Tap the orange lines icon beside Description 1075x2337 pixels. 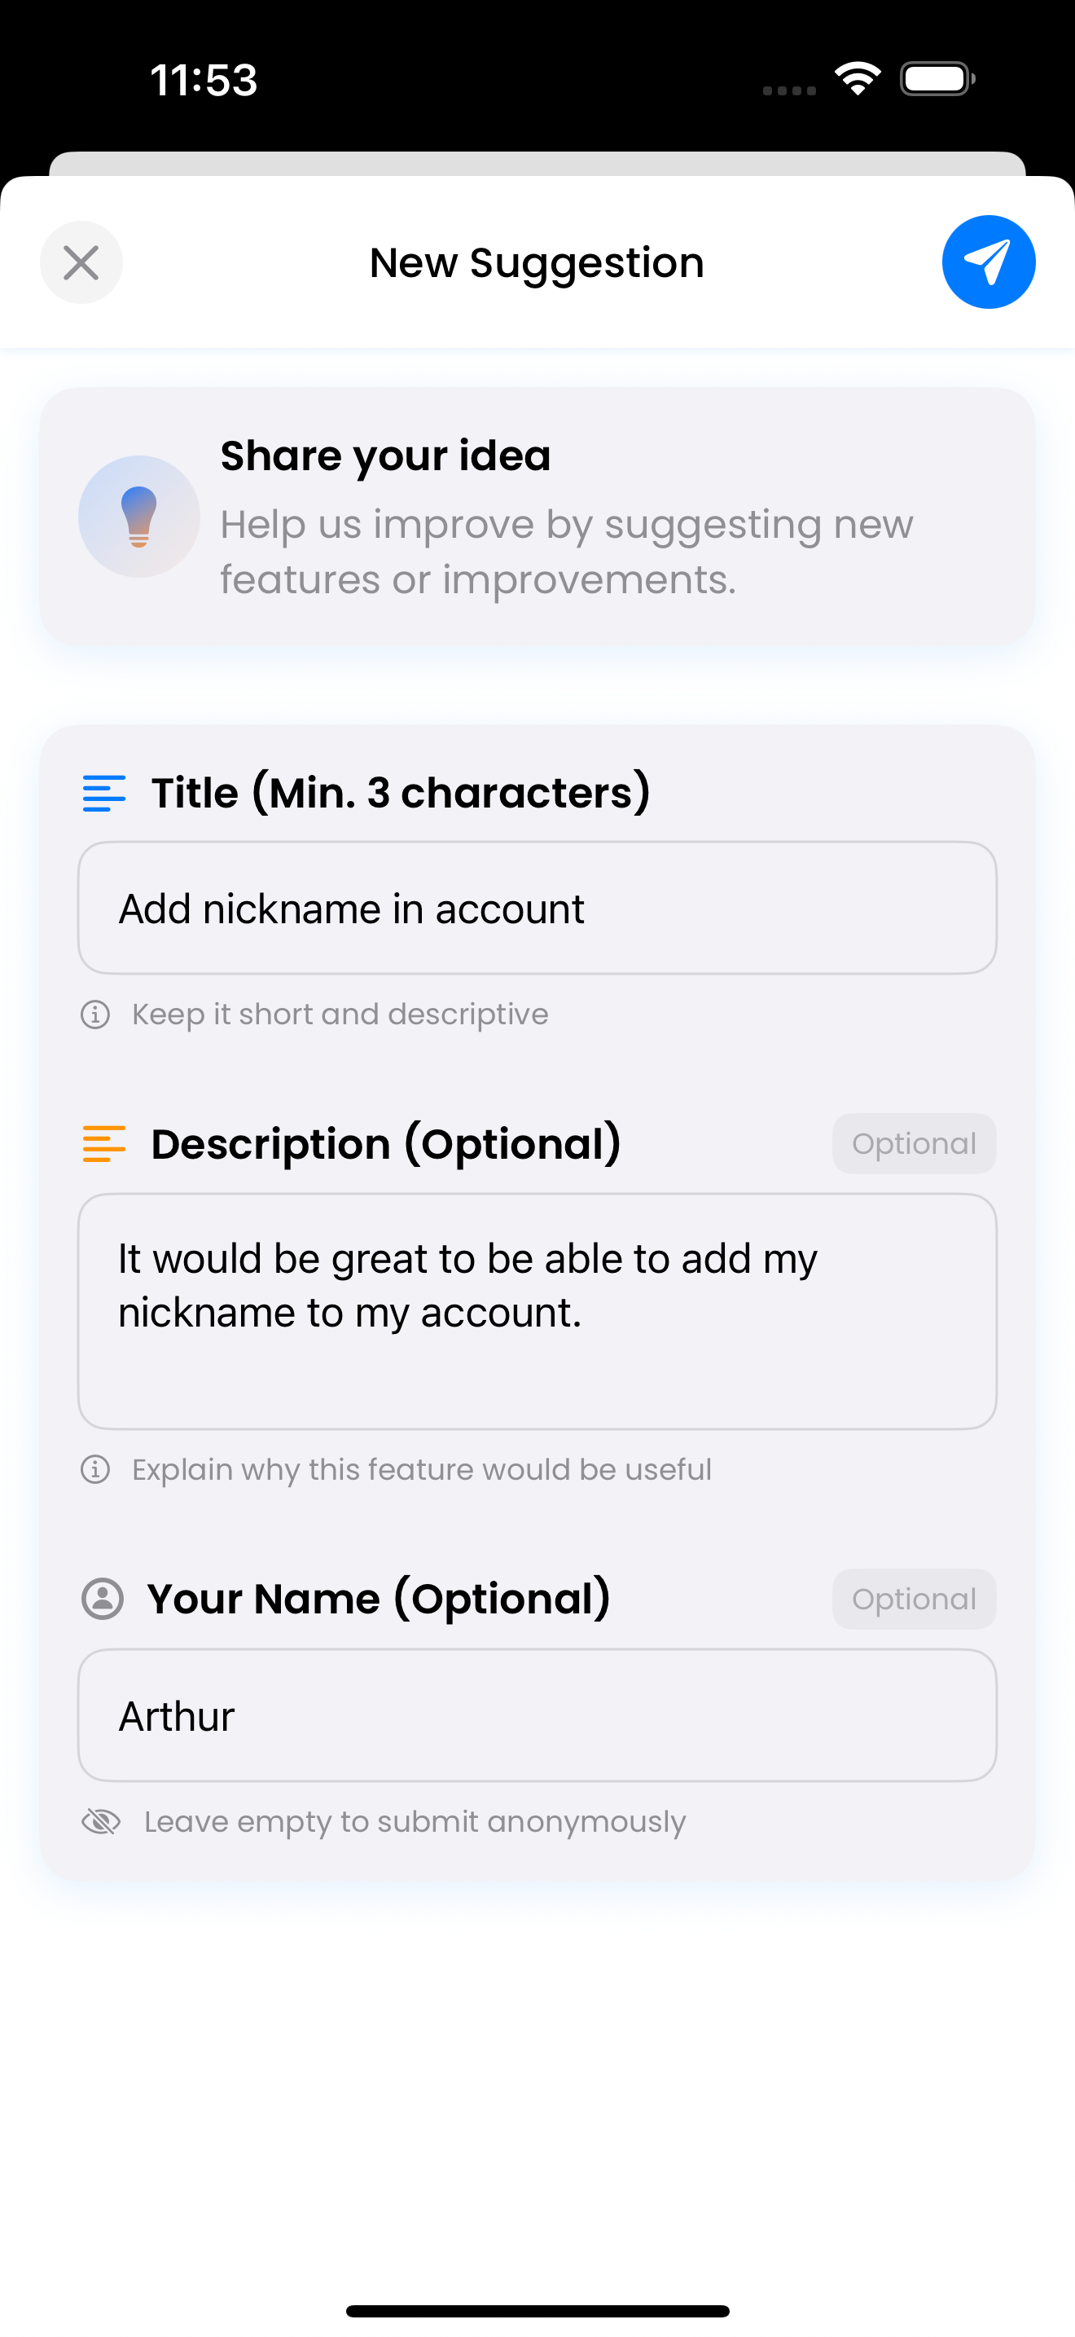click(103, 1144)
